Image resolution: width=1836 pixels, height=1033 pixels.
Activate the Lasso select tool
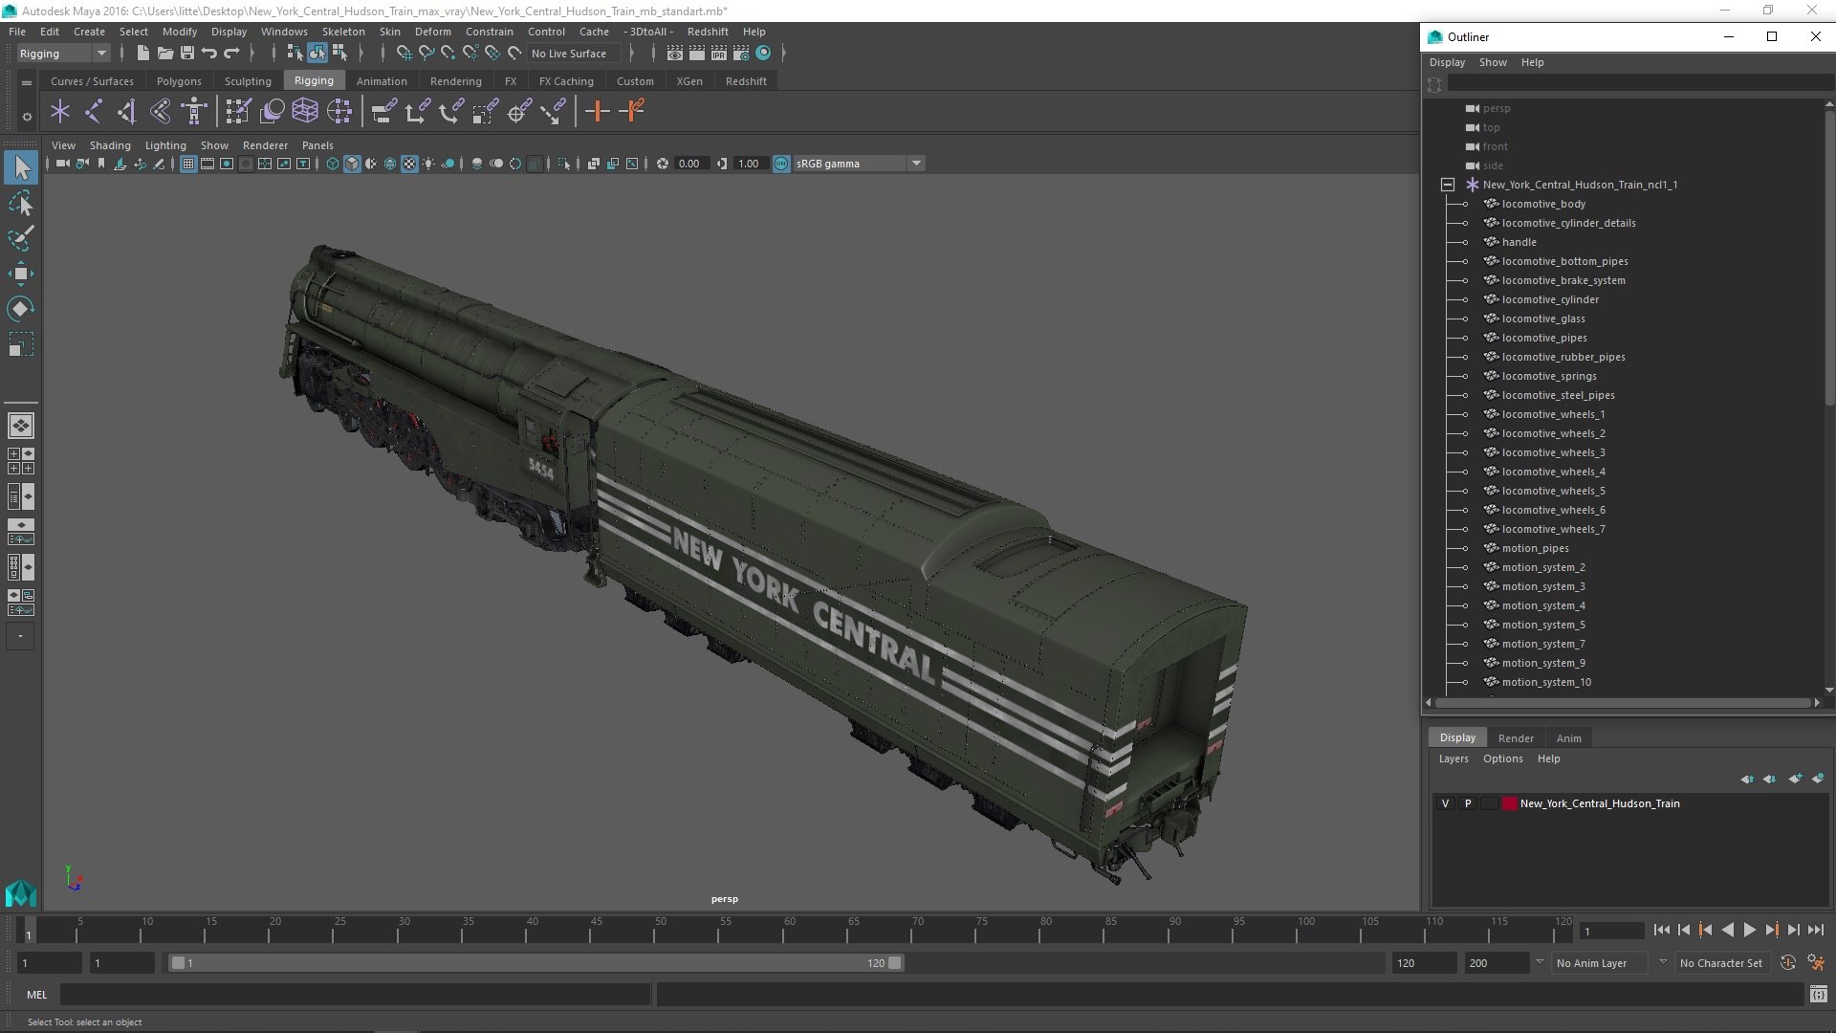[21, 204]
